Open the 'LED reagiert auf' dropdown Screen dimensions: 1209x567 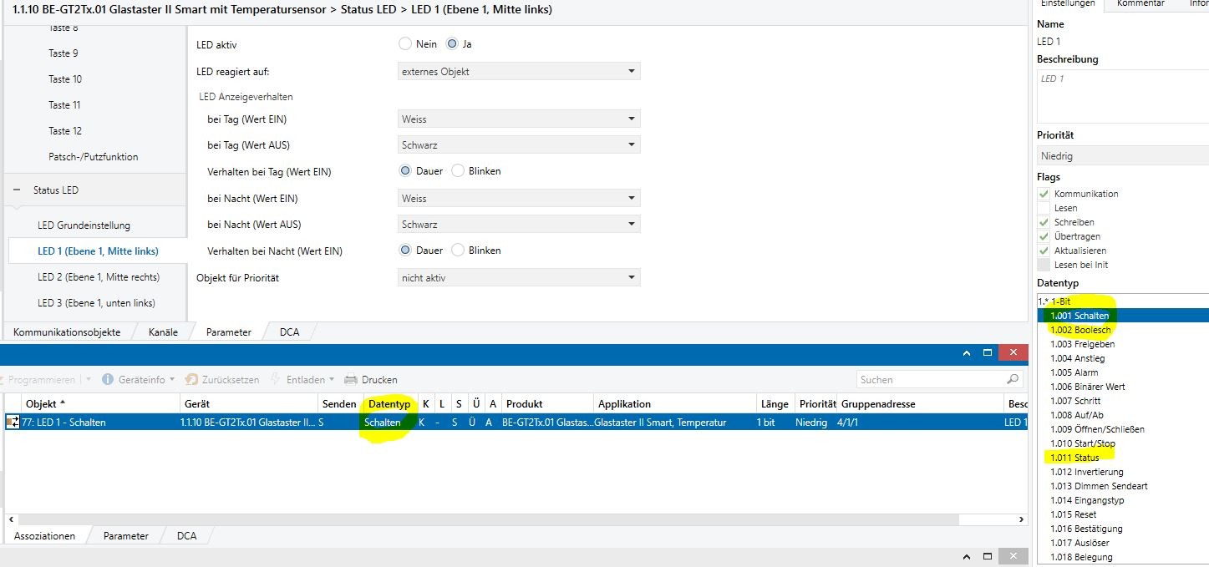[x=519, y=71]
